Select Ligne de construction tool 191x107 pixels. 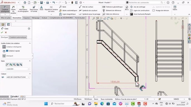(140, 11)
